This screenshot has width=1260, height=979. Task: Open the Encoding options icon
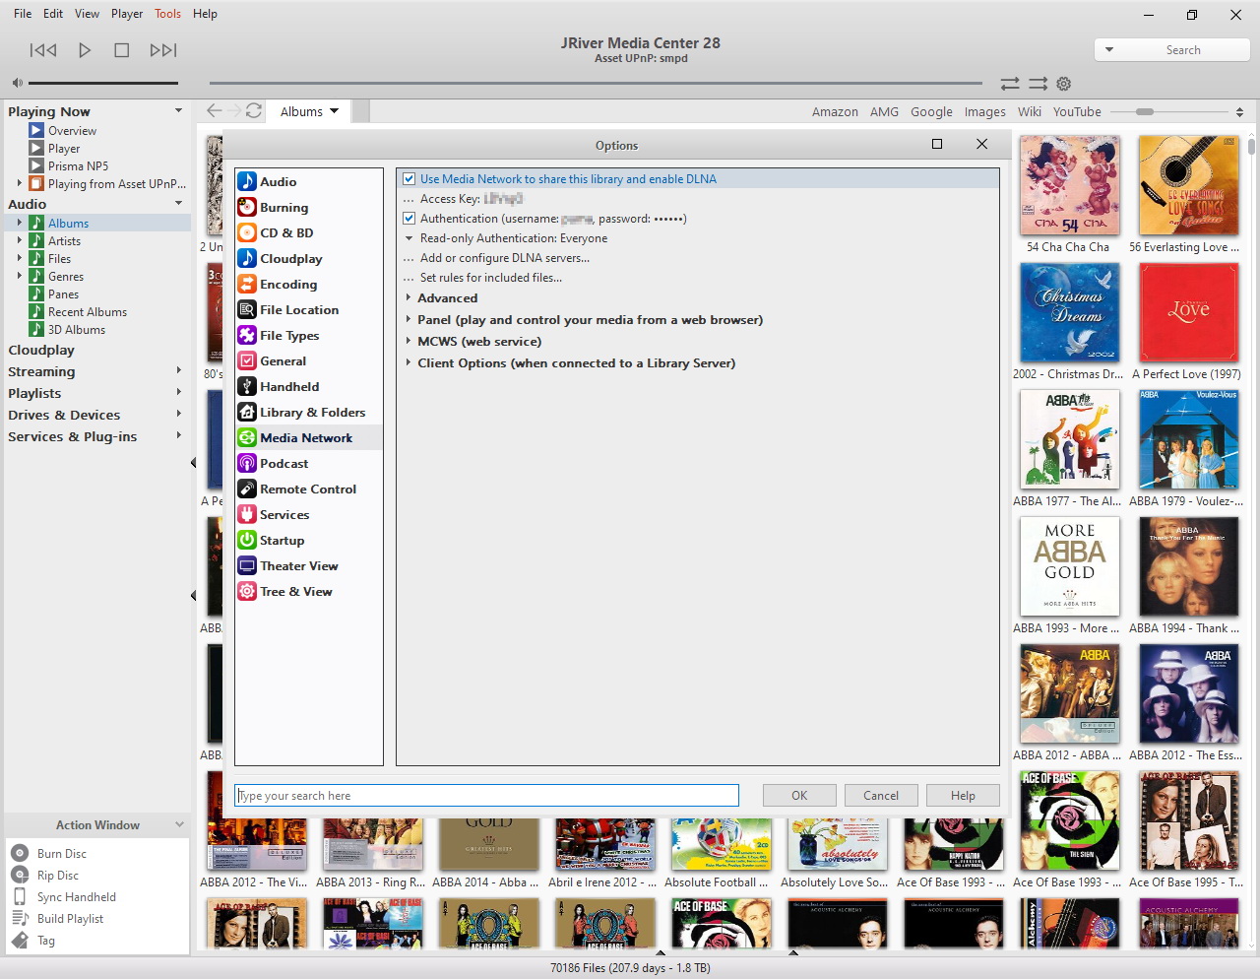point(247,284)
